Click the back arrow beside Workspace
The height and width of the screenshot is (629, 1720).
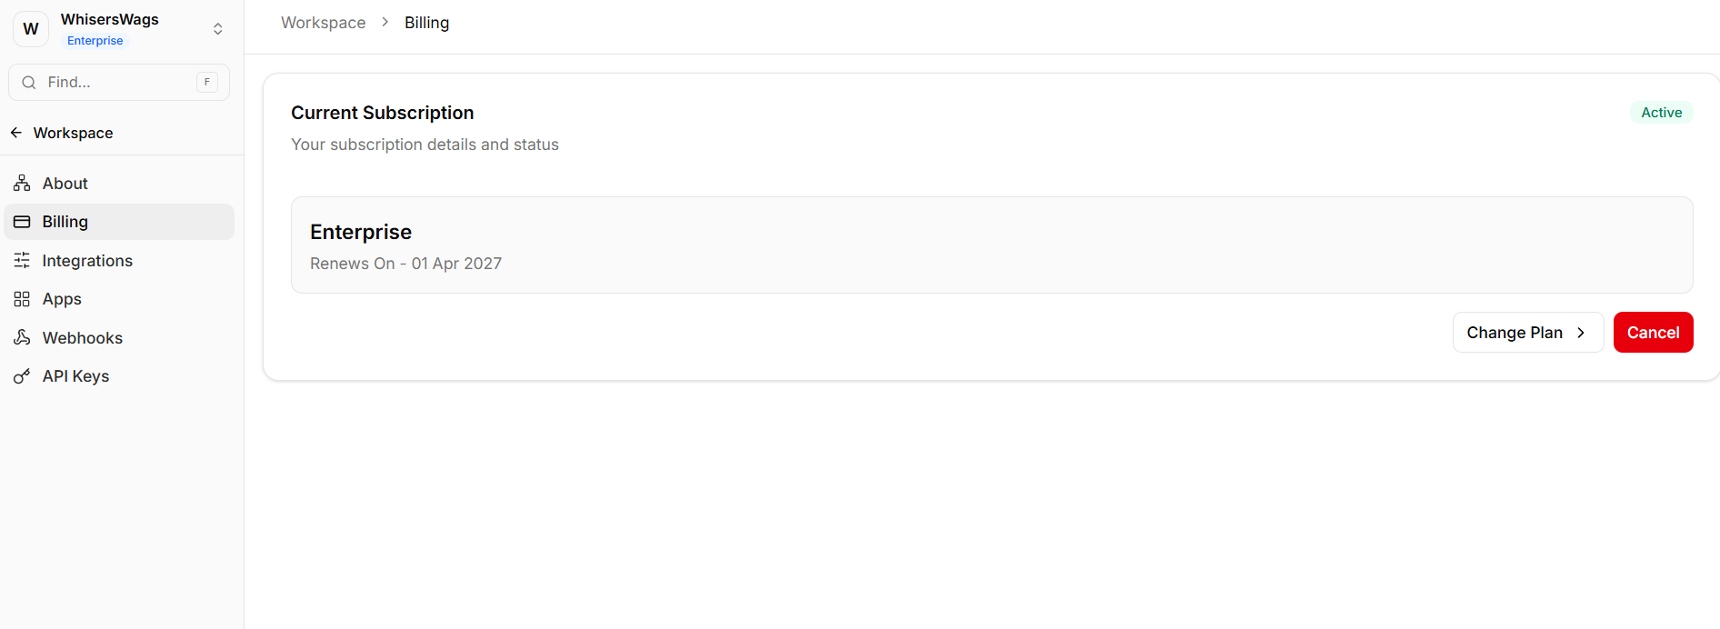16,133
